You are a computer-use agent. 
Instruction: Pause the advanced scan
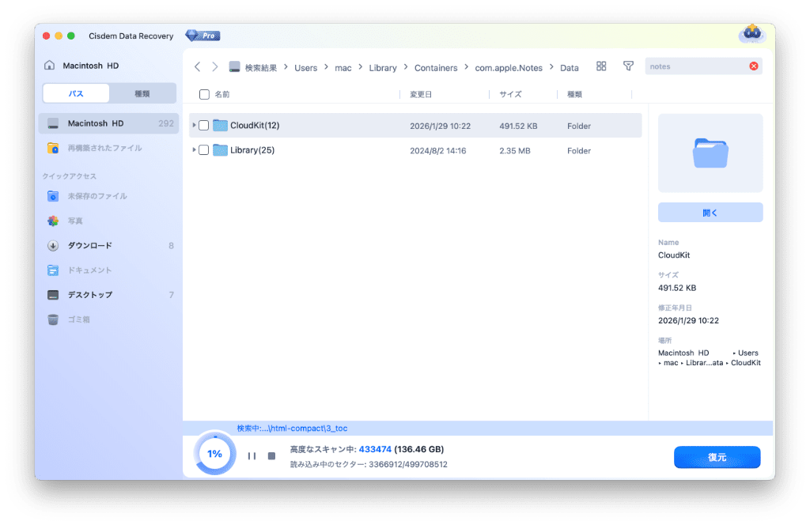pos(252,456)
